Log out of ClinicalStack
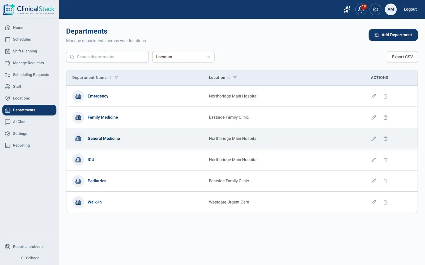The image size is (425, 265). (x=410, y=9)
